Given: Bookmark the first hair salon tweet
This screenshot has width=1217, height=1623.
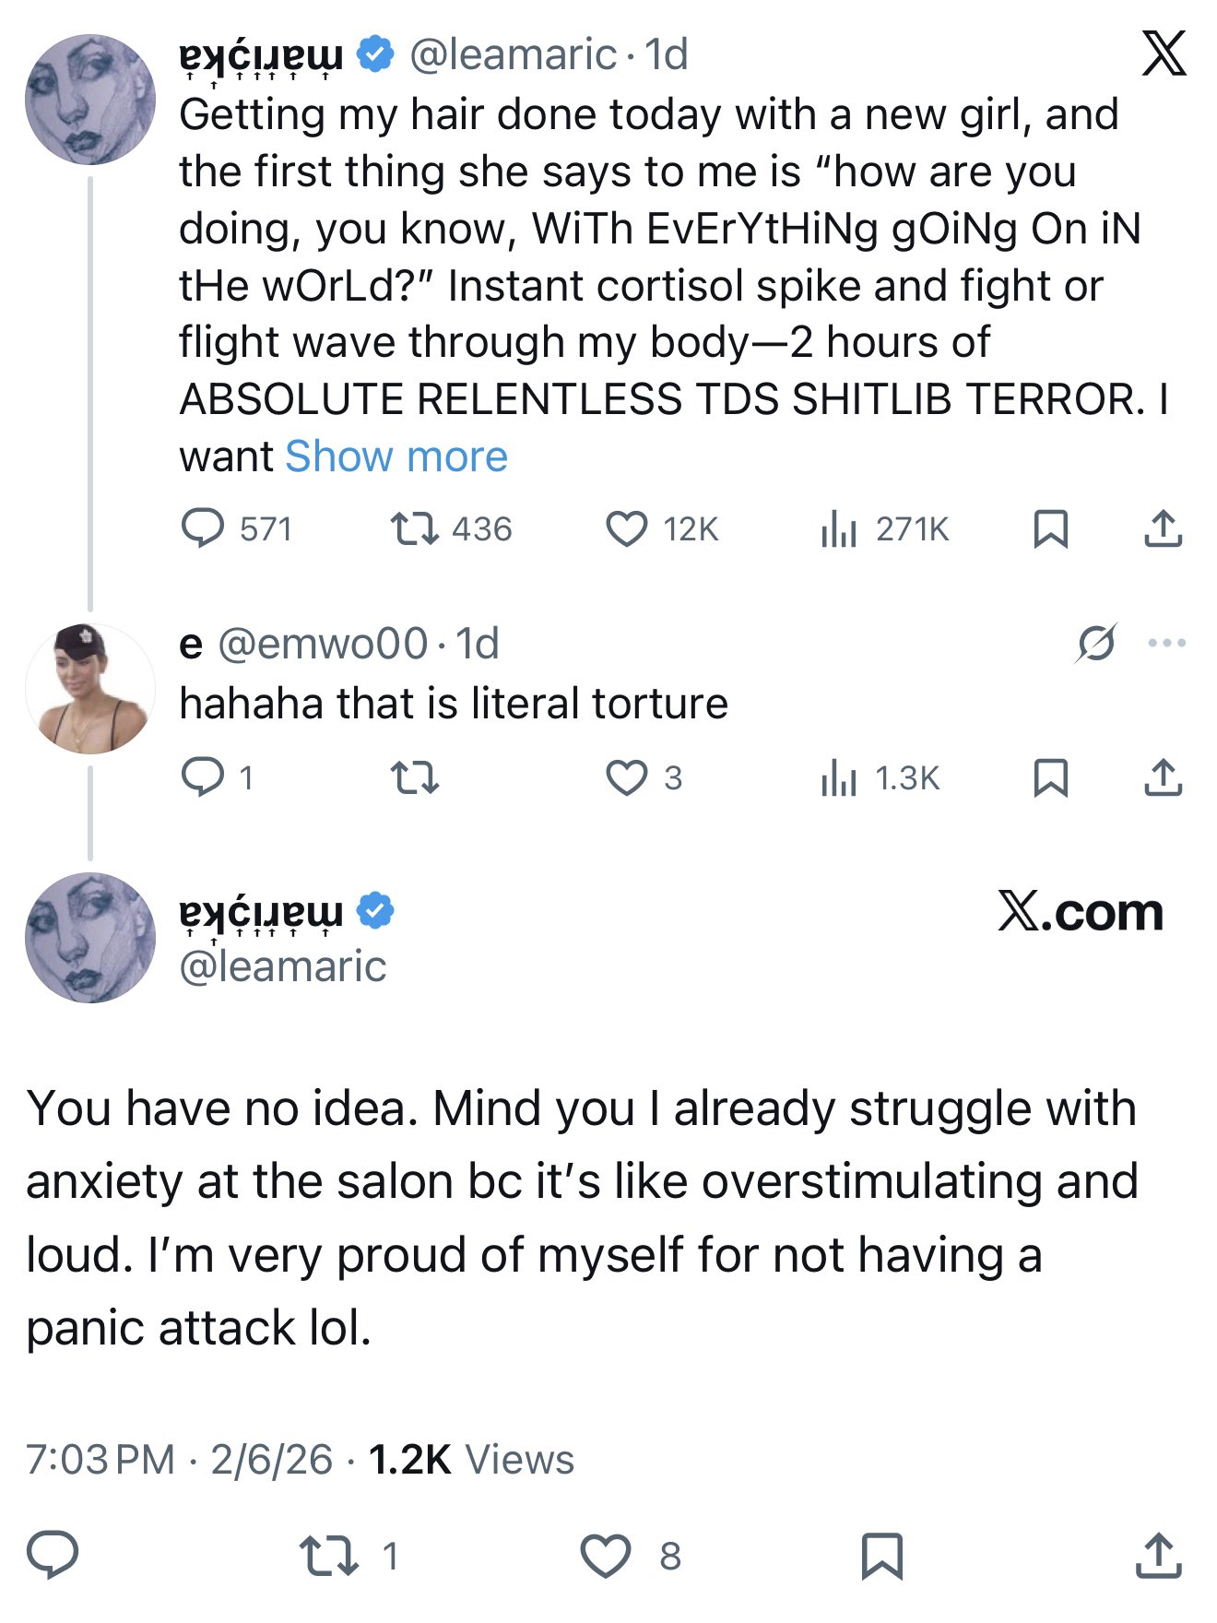Looking at the screenshot, I should tap(1051, 529).
